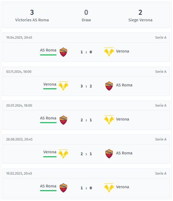Click AS Roma crest in 19.04.2025 match
This screenshot has width=173, height=201.
point(63,52)
